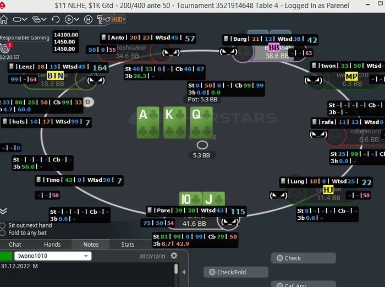Select the Check pre-action option

pyautogui.click(x=303, y=258)
